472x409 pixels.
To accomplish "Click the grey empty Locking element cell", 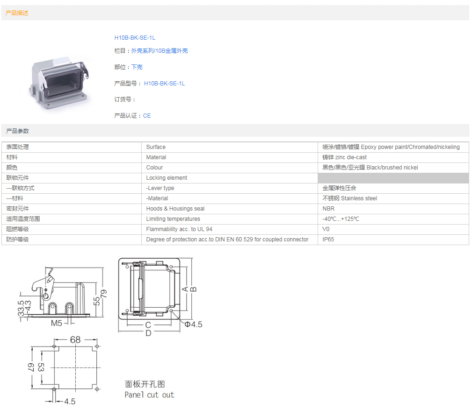I will pyautogui.click(x=393, y=178).
